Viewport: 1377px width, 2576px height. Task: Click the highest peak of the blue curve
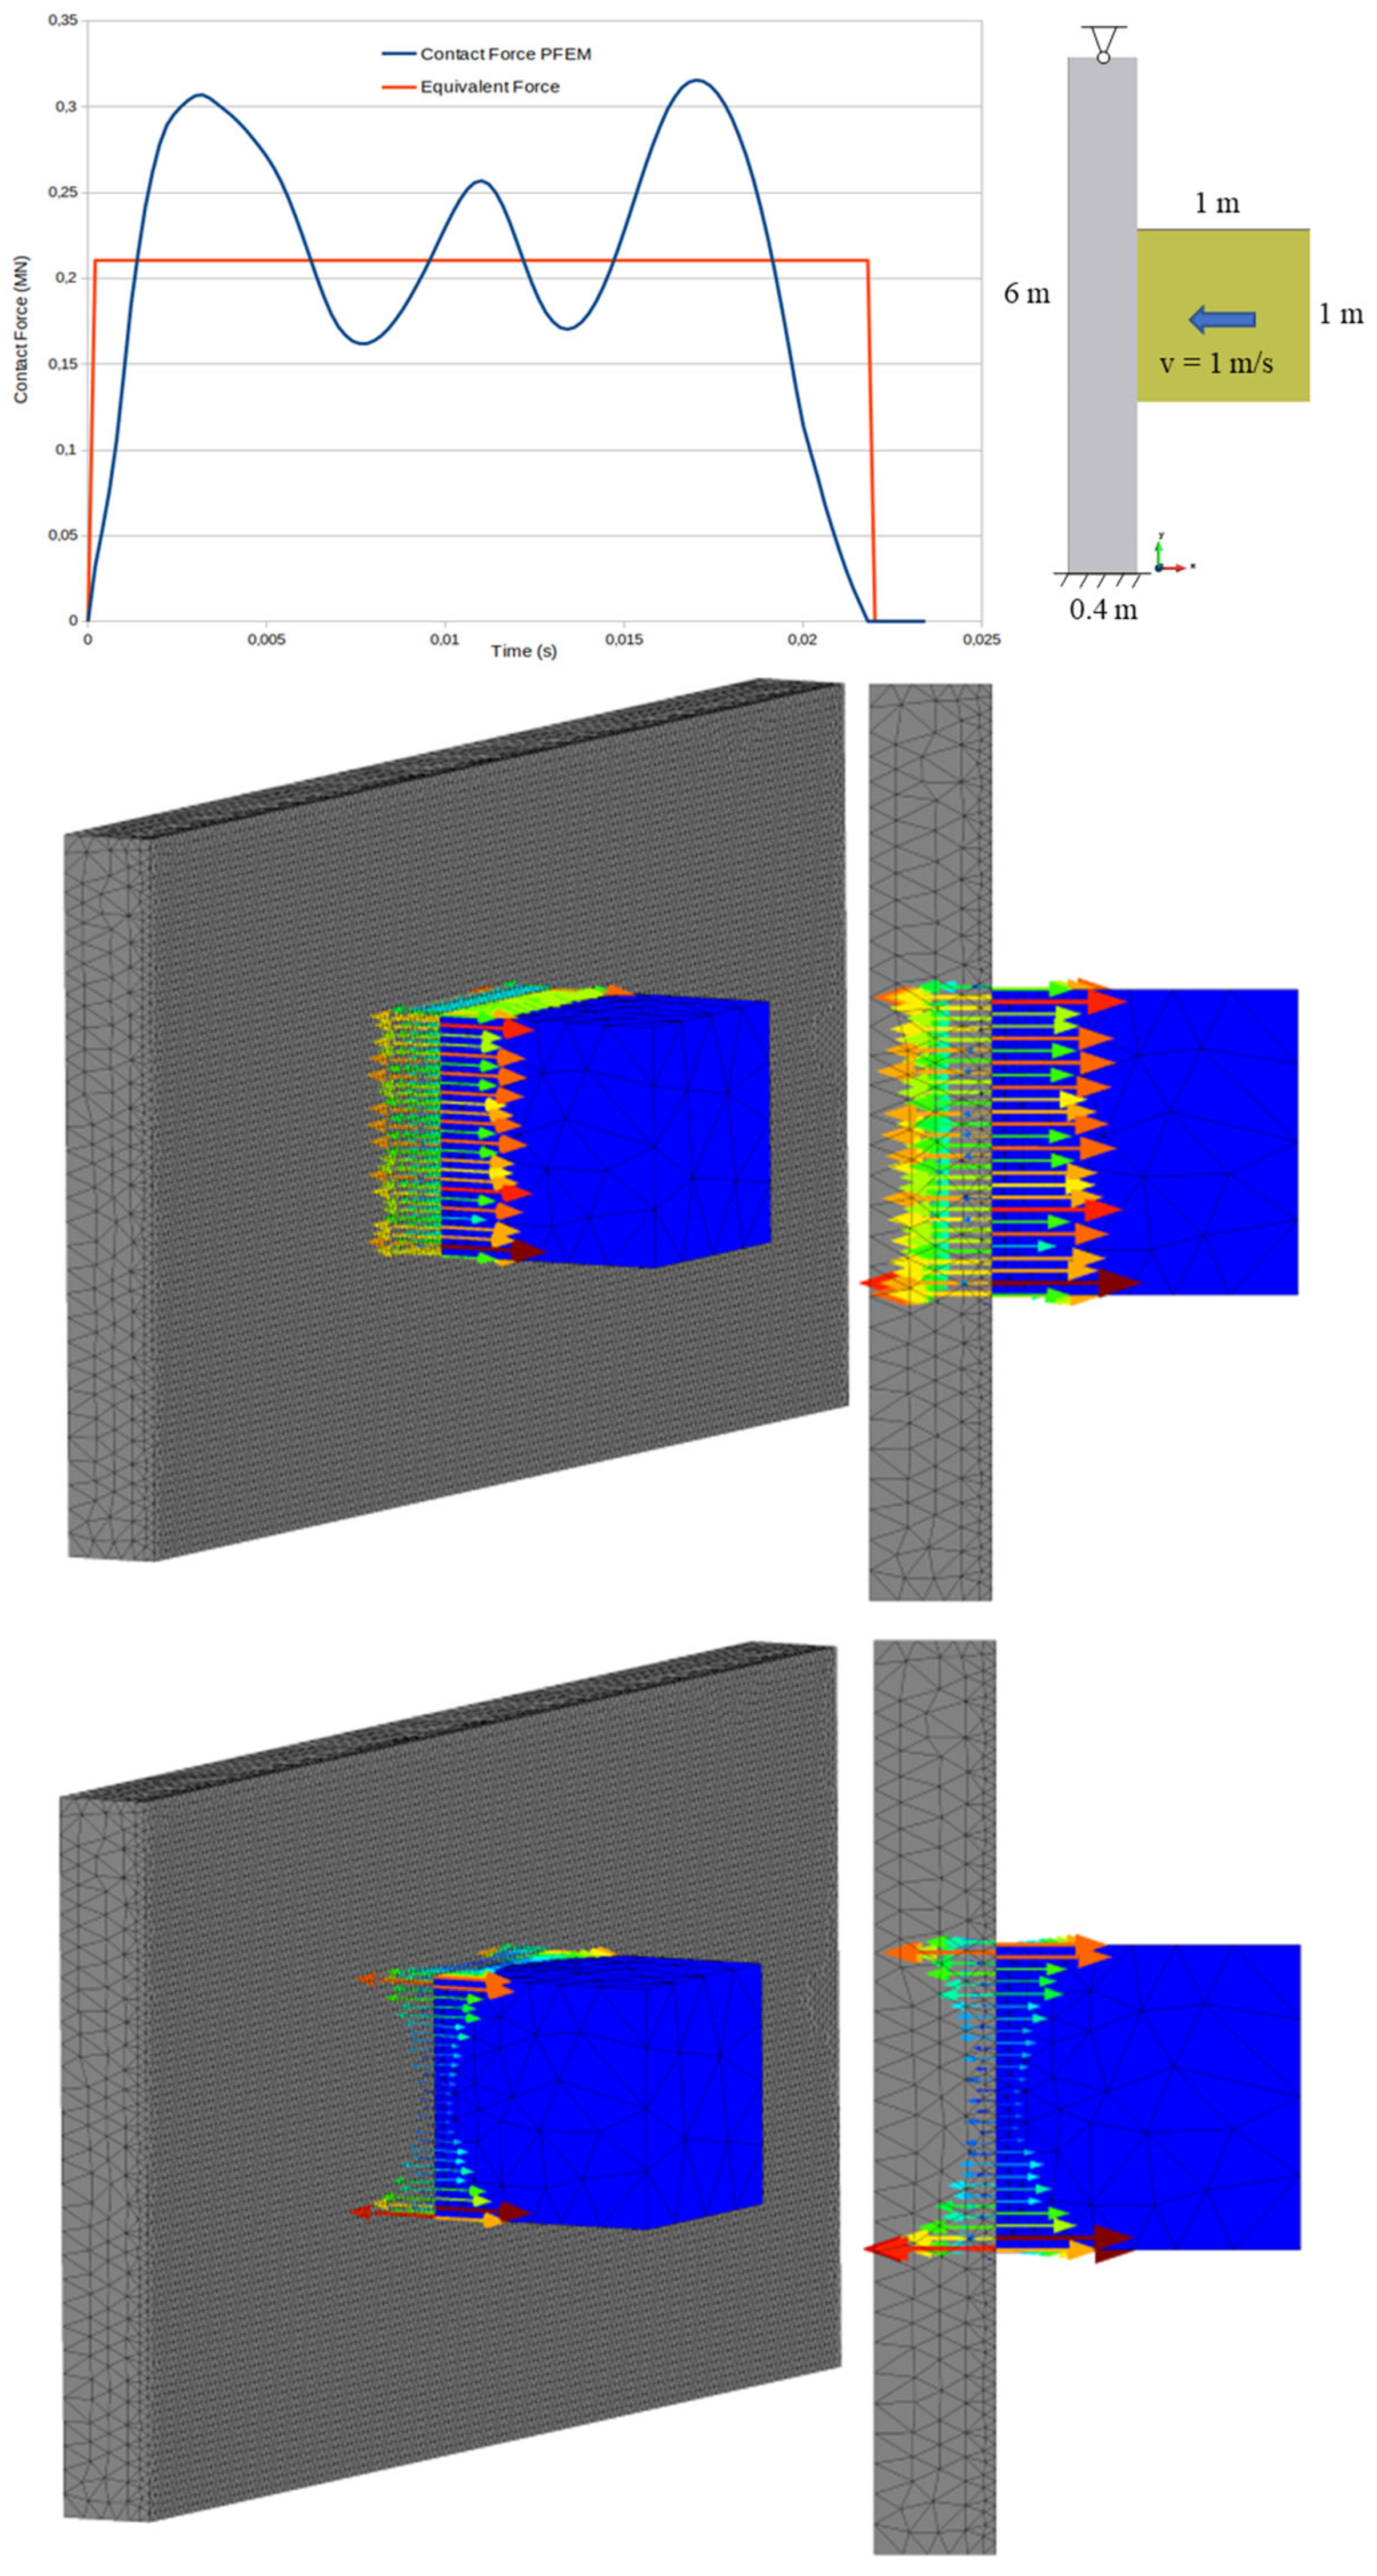[697, 81]
